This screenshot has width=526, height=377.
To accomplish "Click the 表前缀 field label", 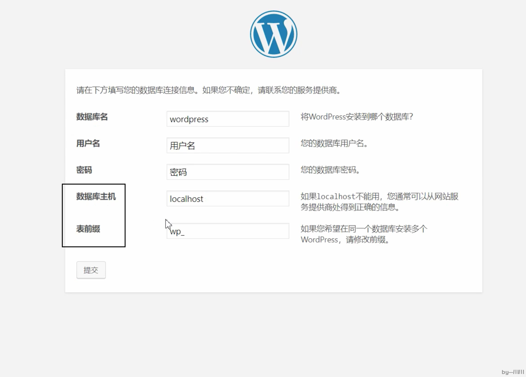I will pos(88,229).
